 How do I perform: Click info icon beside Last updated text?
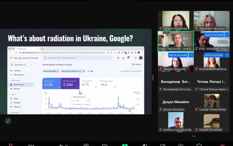click(x=140, y=71)
